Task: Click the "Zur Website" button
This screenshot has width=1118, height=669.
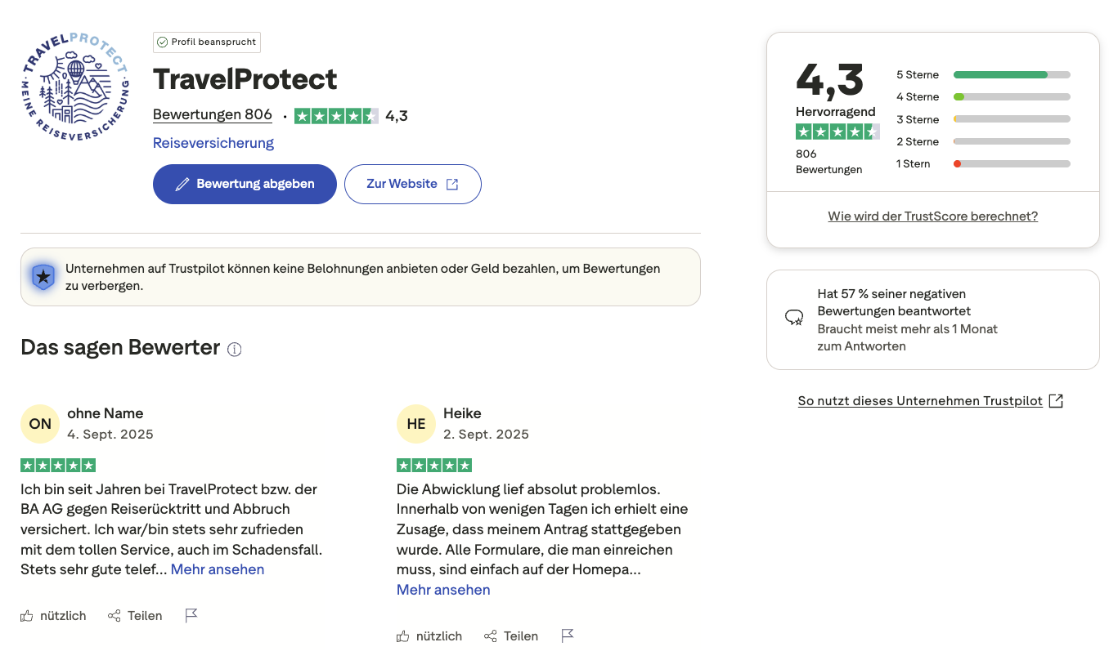Action: click(413, 184)
